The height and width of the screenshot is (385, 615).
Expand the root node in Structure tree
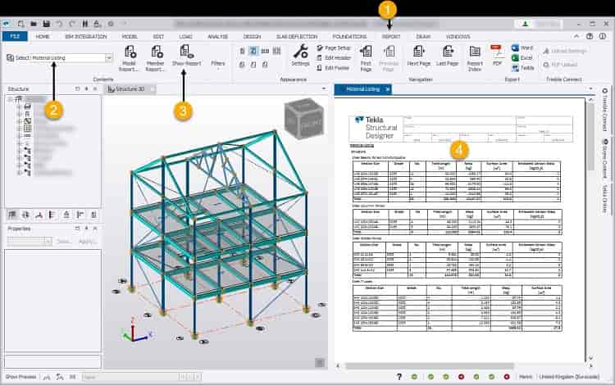pos(8,99)
